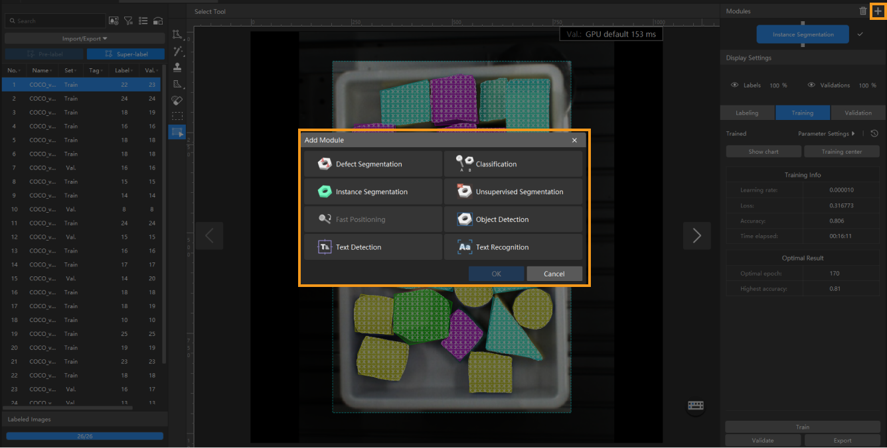Viewport: 887px width, 448px height.
Task: Open the Import/Export dropdown
Action: pyautogui.click(x=84, y=38)
